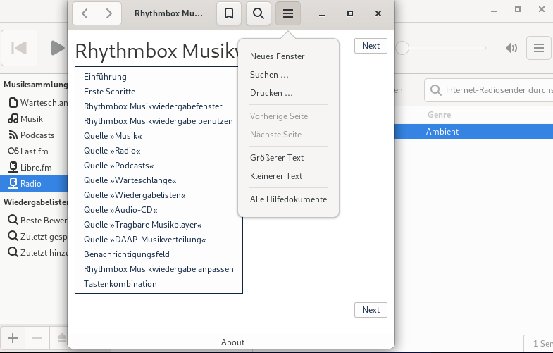
Task: Open Quelle »DAAP-Musikverteilung« help topic
Action: click(145, 240)
